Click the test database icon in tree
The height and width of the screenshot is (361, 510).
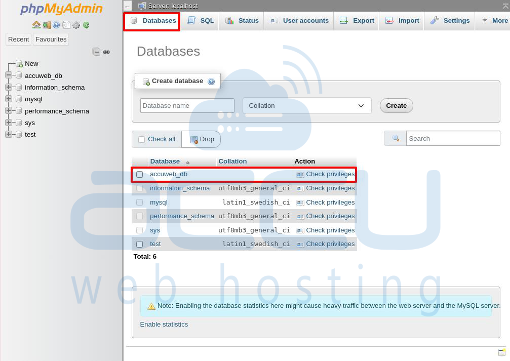pyautogui.click(x=19, y=134)
